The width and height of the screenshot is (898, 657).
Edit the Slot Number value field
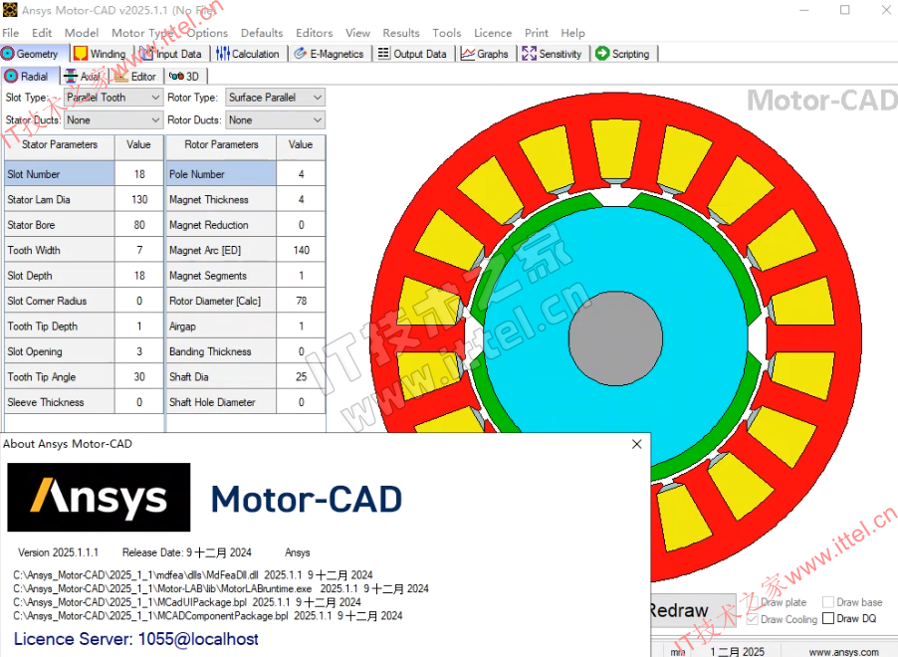[139, 174]
